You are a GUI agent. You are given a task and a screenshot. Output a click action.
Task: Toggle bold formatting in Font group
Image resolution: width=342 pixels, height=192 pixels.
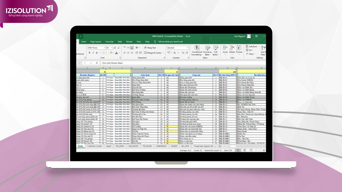[x=89, y=53]
